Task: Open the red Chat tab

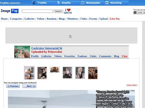Action: pos(125,56)
